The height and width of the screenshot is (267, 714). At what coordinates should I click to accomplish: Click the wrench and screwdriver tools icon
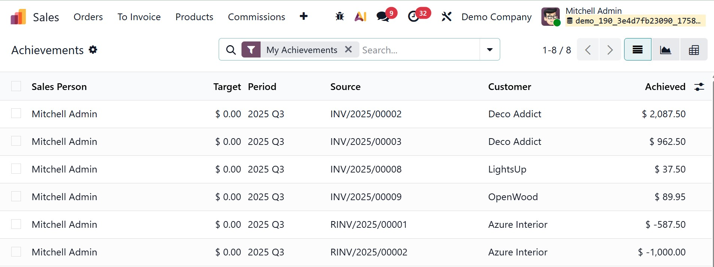[446, 17]
